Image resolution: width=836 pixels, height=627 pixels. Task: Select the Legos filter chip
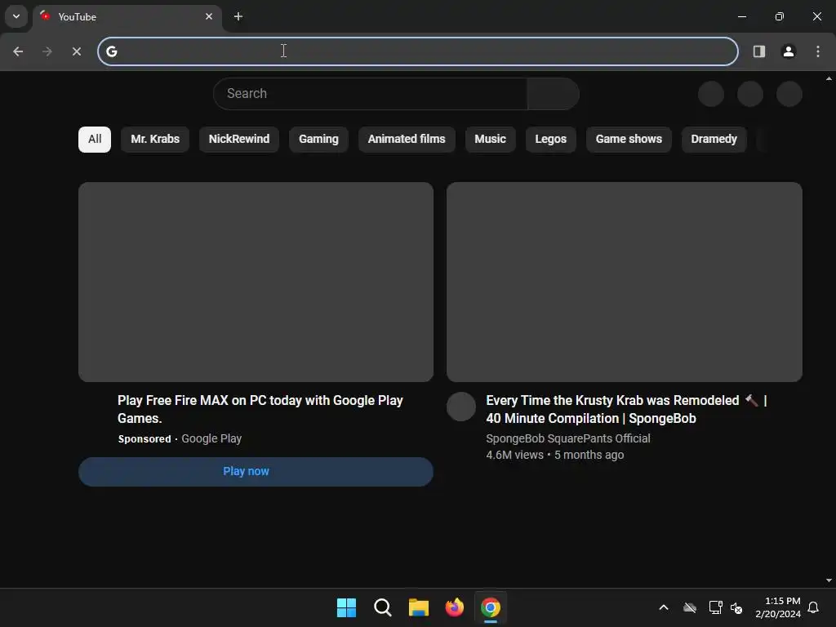[551, 139]
